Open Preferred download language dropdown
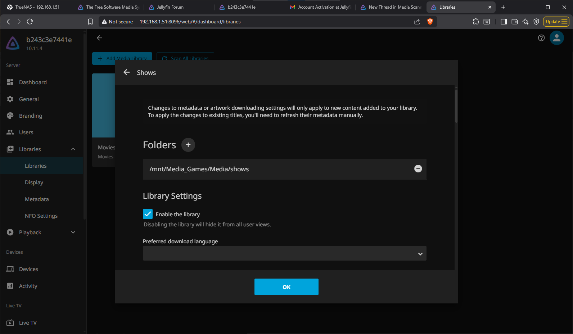Screen dimensions: 573x334 coord(284,253)
